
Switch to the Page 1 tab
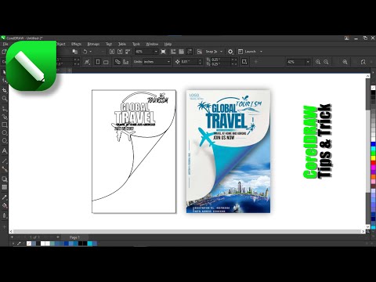[x=74, y=237]
